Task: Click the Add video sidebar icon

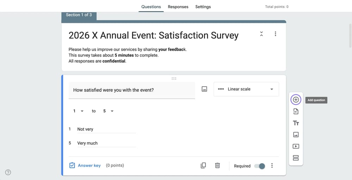Action: [x=296, y=146]
